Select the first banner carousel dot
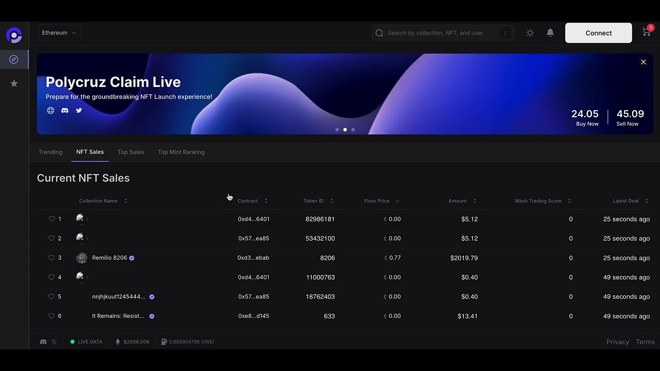Viewport: 660px width, 371px height. tap(337, 130)
